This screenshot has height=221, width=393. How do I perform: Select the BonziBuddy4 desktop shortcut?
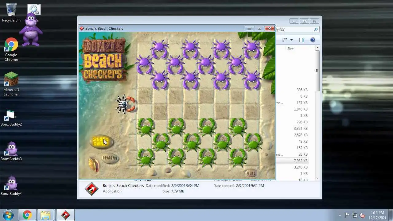(11, 186)
